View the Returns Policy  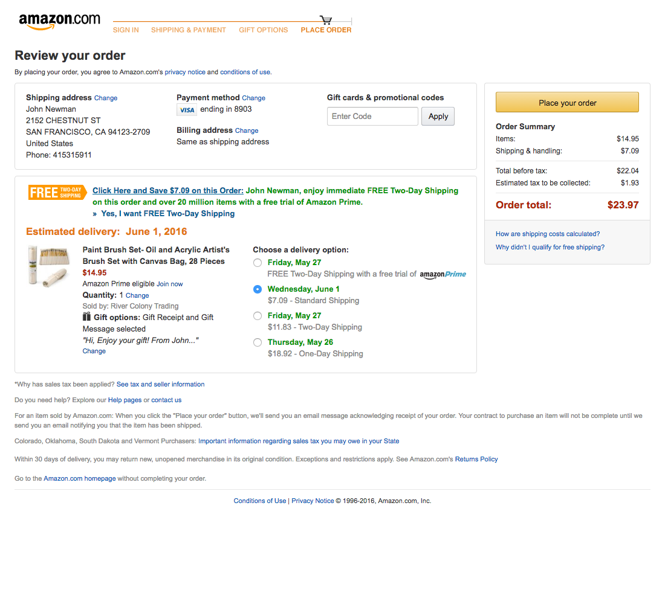(476, 459)
